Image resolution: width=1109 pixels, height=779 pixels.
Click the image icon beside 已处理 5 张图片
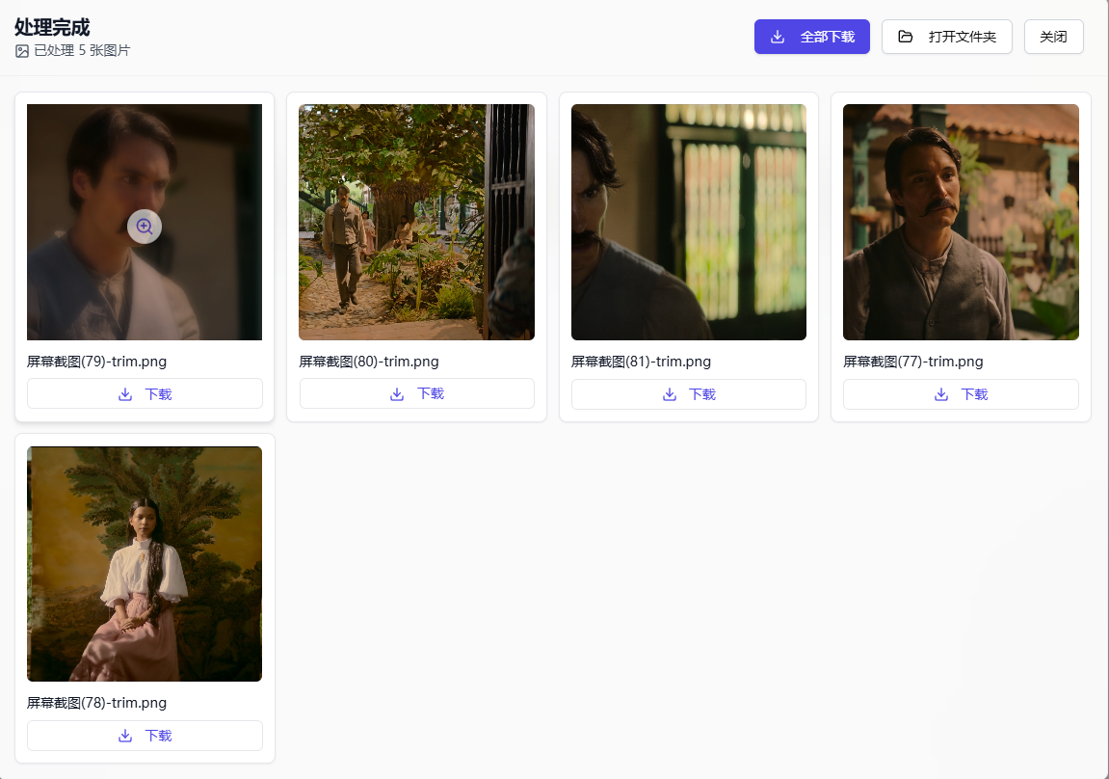[x=22, y=51]
